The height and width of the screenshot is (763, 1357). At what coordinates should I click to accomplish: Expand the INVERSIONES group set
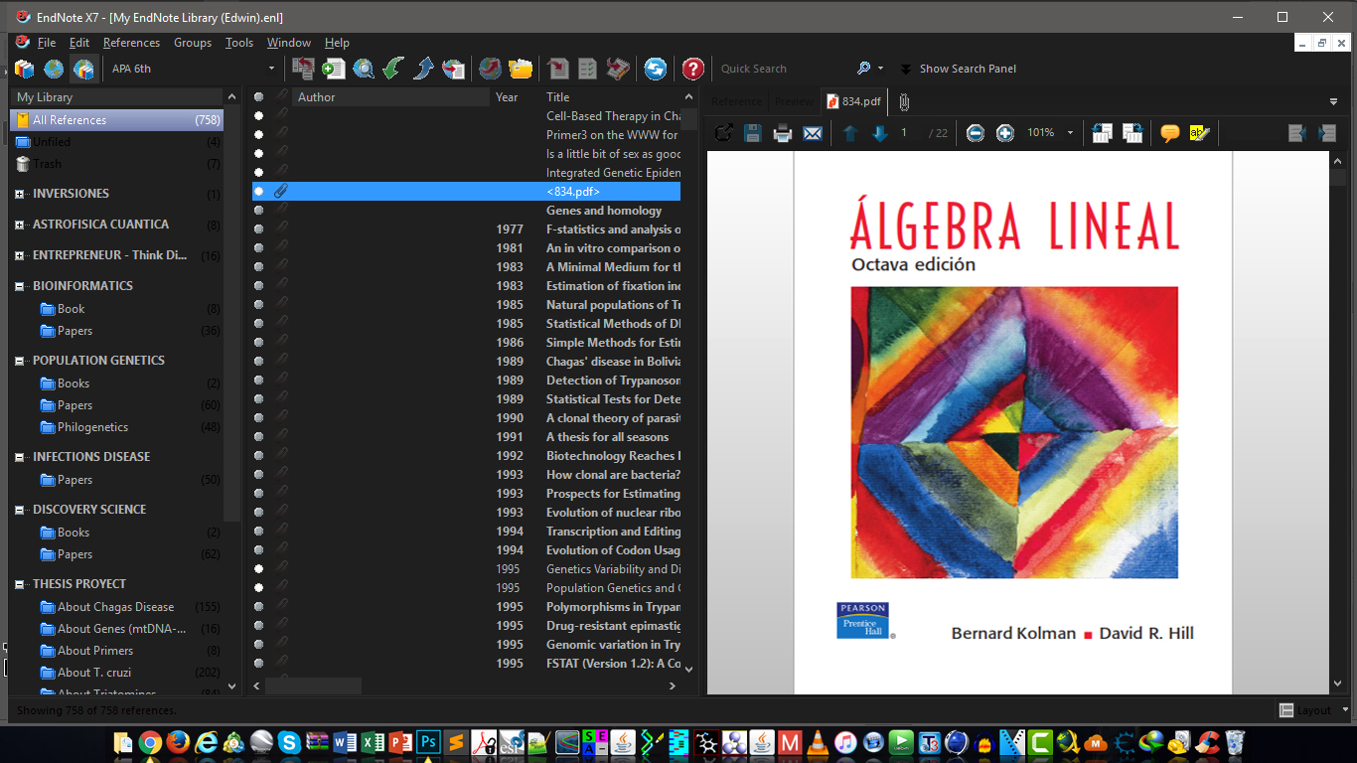(x=19, y=194)
